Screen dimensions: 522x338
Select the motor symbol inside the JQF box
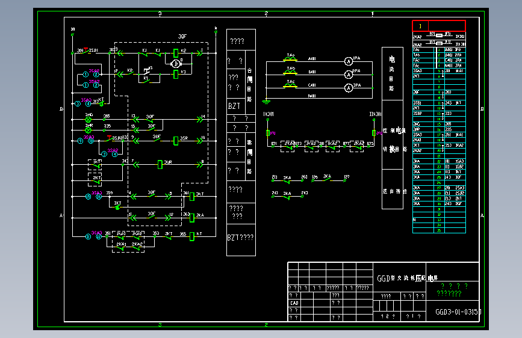tap(175, 64)
